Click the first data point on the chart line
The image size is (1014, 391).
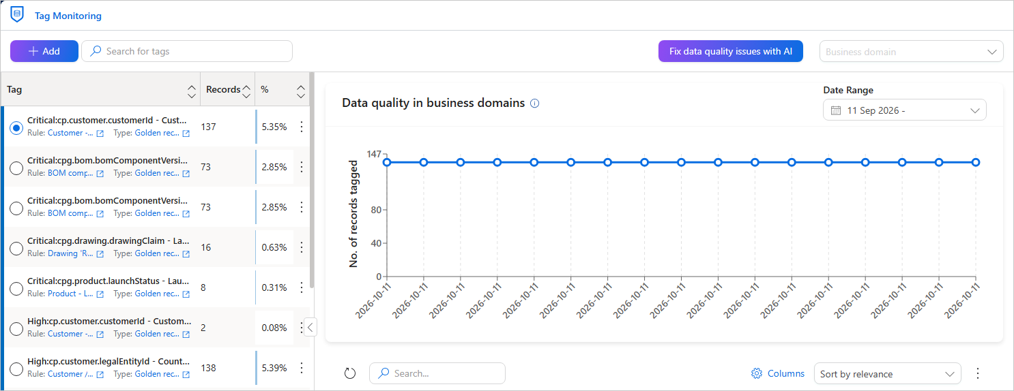pyautogui.click(x=387, y=162)
